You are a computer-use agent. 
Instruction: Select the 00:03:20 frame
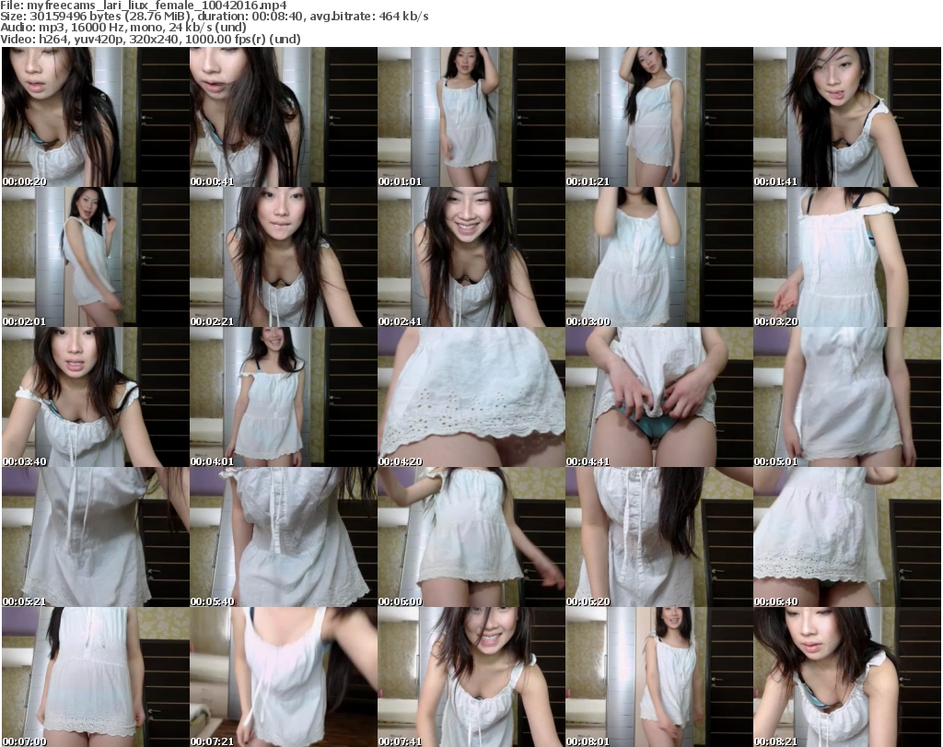coord(846,257)
